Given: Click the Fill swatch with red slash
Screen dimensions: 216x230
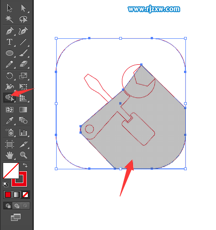Looking at the screenshot, I should [x=11, y=171].
